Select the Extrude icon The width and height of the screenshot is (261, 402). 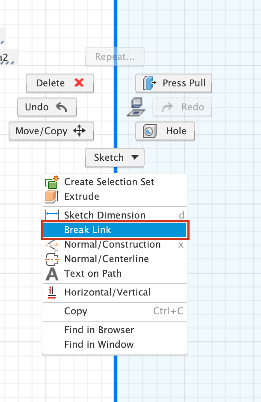[51, 197]
